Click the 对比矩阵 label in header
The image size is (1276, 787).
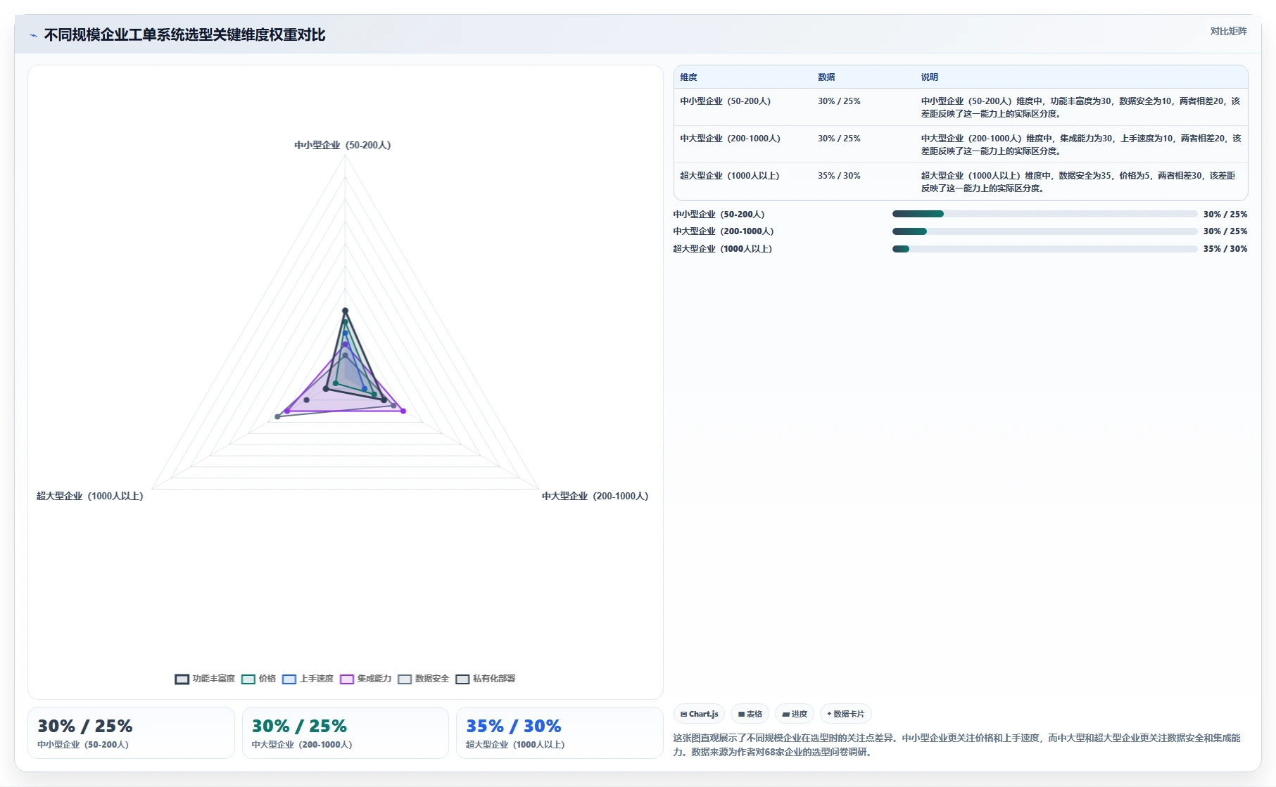(x=1228, y=31)
